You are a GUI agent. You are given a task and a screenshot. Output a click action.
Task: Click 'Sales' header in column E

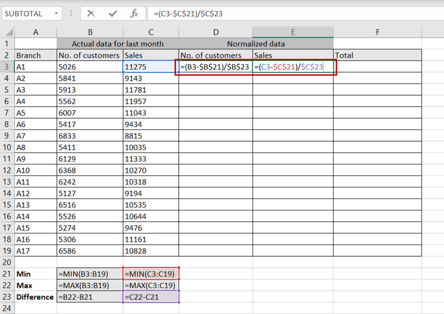293,55
